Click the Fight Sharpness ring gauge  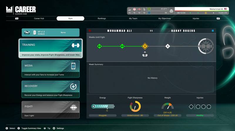click(135, 106)
